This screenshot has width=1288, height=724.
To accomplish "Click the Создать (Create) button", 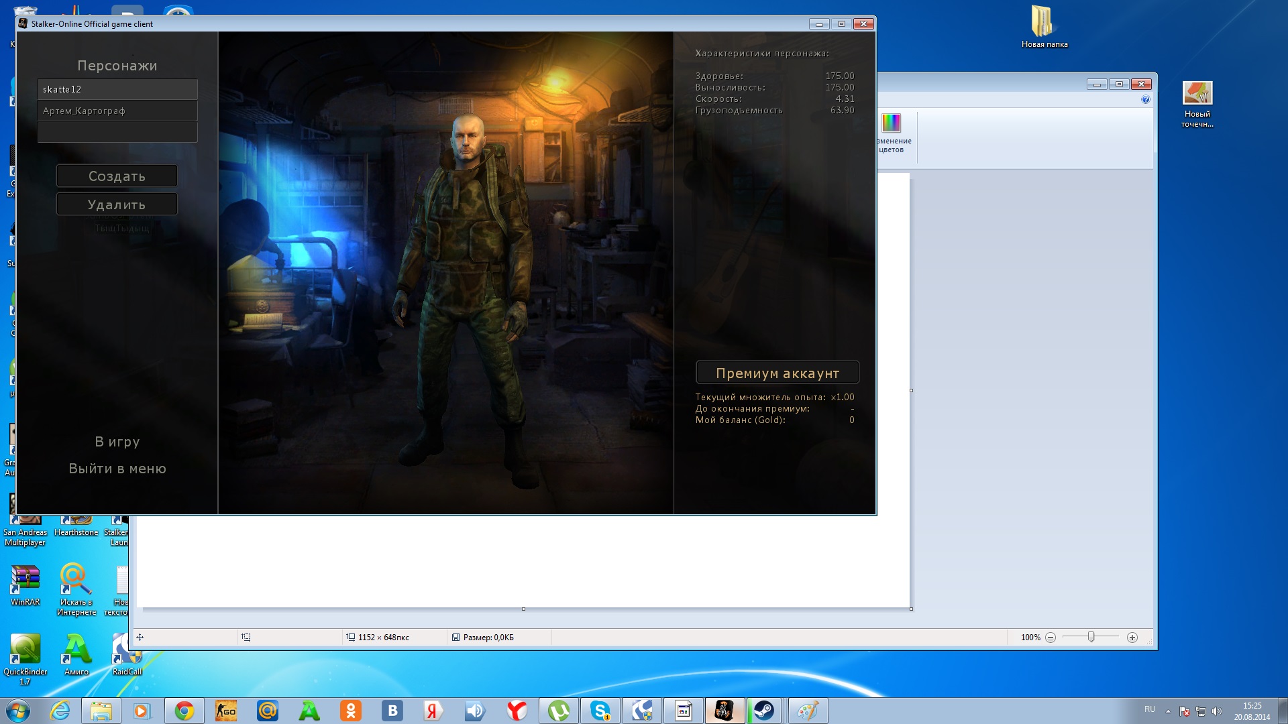I will click(117, 176).
